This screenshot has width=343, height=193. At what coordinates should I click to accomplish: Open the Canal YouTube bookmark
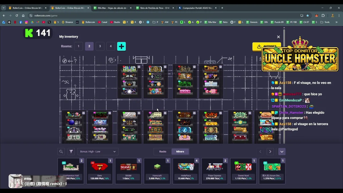(103, 22)
